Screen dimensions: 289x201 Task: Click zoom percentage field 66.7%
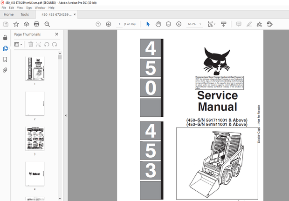pyautogui.click(x=192, y=24)
